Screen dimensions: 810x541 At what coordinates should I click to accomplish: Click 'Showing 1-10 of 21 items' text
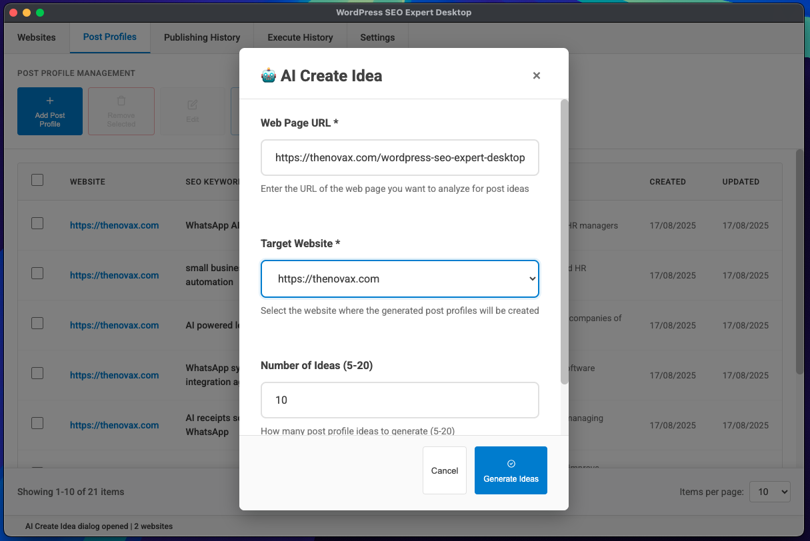click(x=71, y=492)
